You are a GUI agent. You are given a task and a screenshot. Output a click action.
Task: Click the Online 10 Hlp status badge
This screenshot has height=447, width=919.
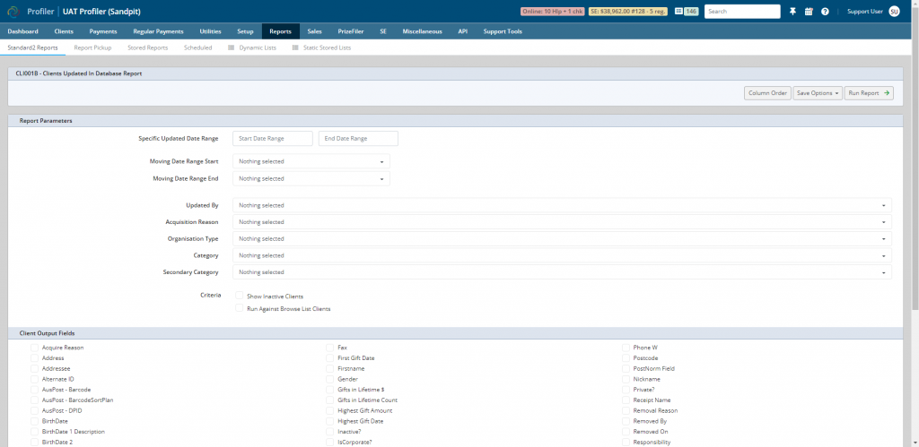(552, 11)
